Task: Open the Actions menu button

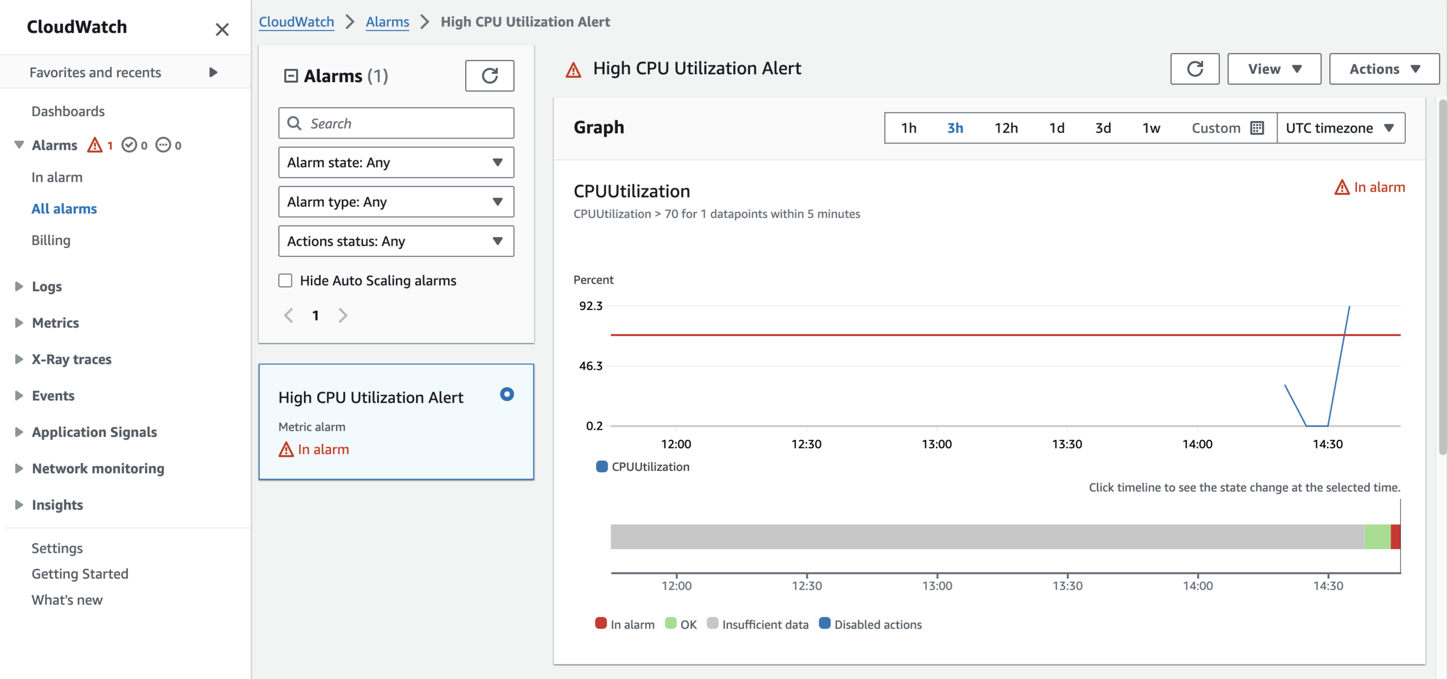Action: 1384,69
